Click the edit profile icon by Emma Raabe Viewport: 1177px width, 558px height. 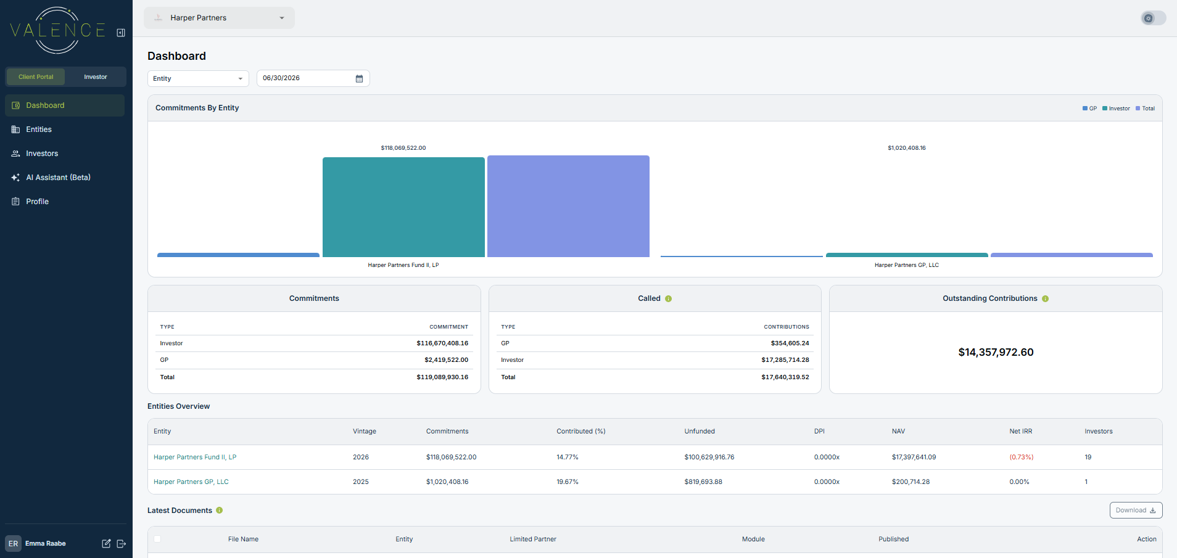[x=106, y=544]
